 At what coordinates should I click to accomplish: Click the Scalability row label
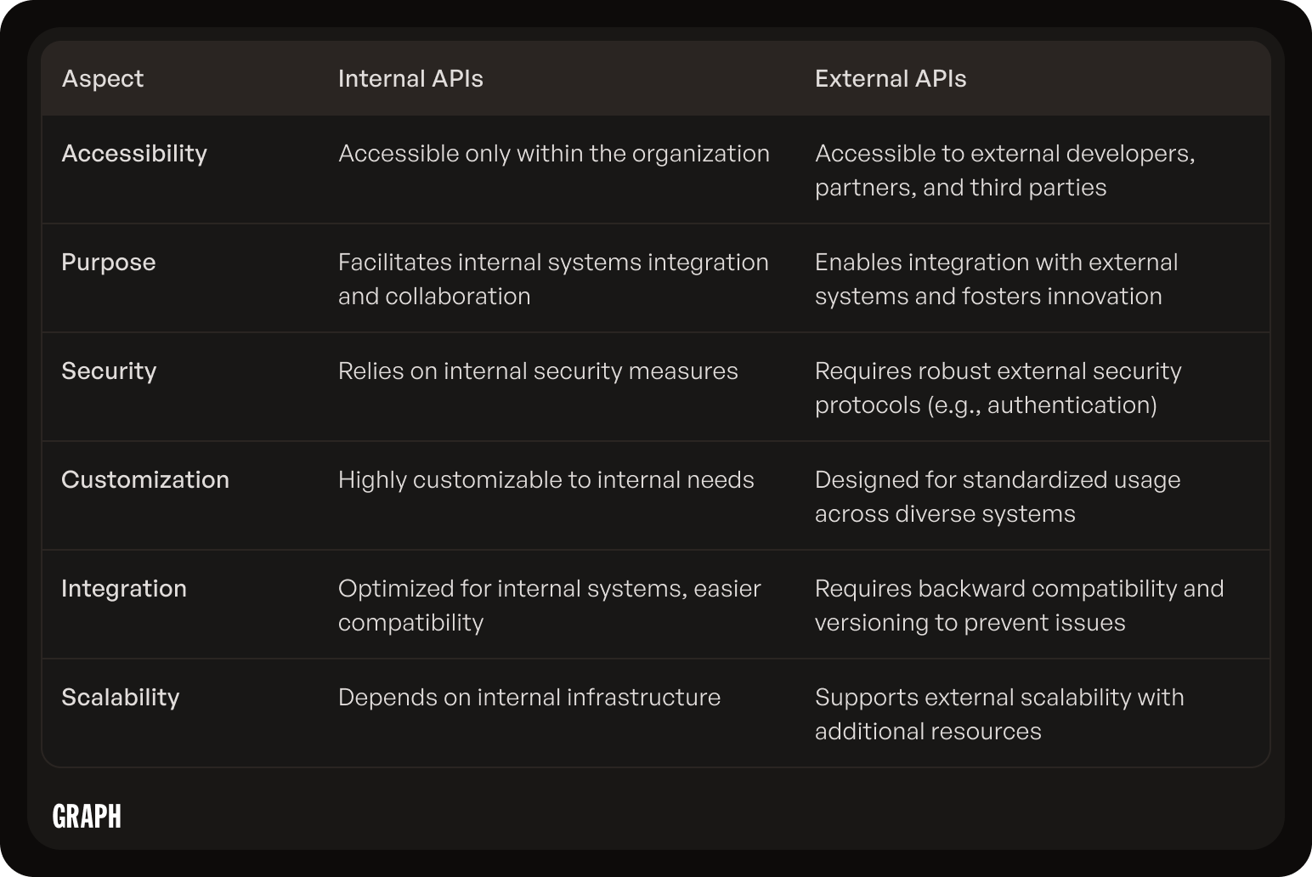tap(121, 697)
